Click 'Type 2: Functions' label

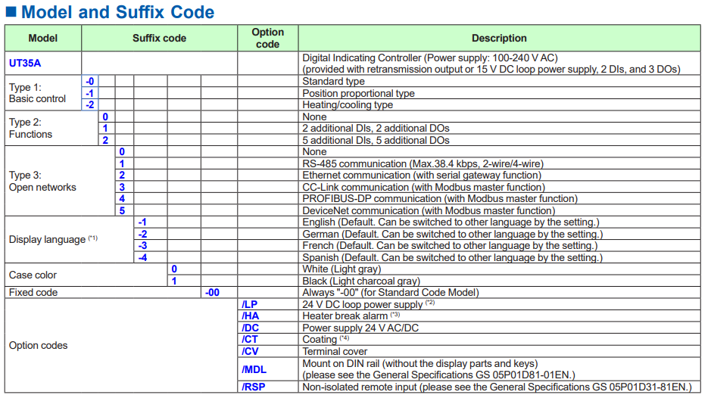point(30,128)
